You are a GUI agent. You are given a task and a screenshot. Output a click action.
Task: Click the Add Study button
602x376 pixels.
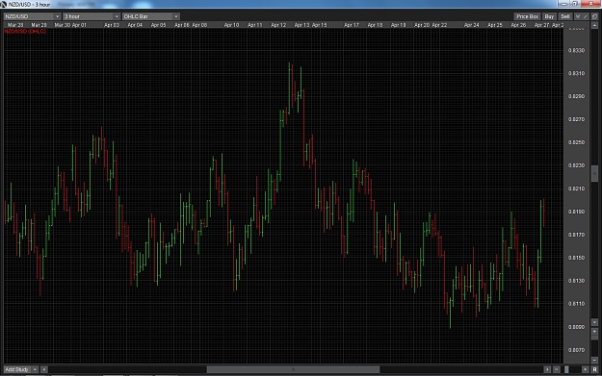[x=17, y=369]
